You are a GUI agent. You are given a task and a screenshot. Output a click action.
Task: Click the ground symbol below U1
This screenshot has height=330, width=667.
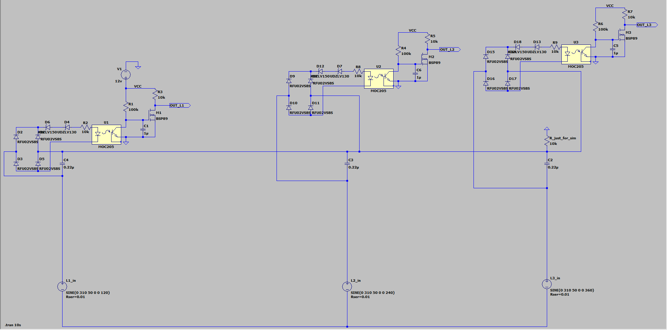(126, 142)
